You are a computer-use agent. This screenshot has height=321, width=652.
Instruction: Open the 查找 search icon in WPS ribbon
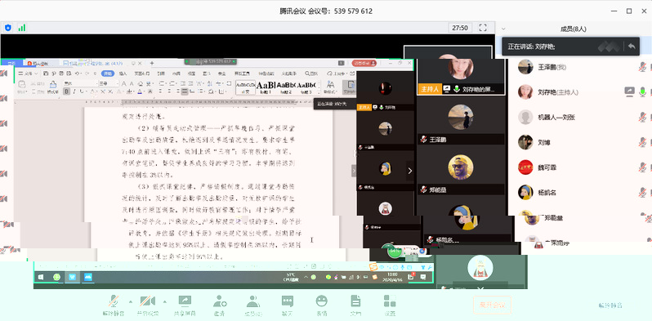pos(311,74)
